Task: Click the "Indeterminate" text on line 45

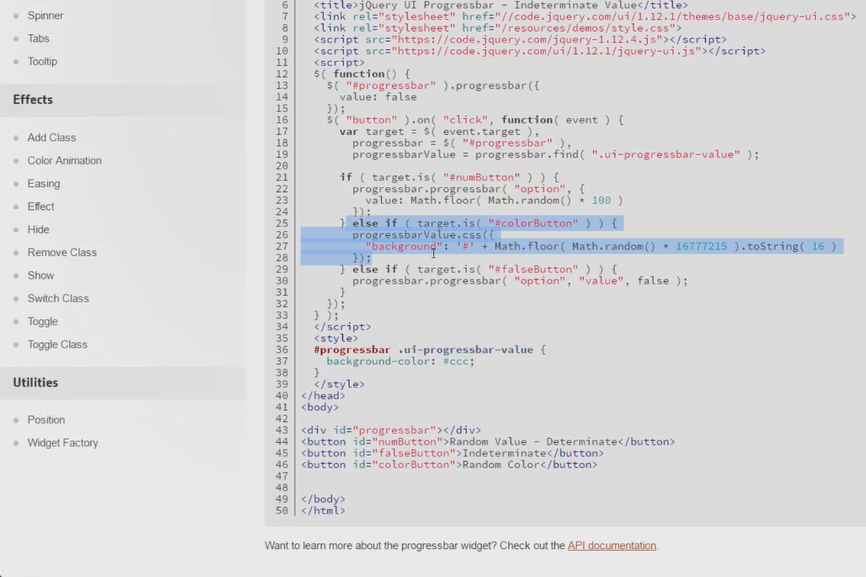Action: coord(504,453)
